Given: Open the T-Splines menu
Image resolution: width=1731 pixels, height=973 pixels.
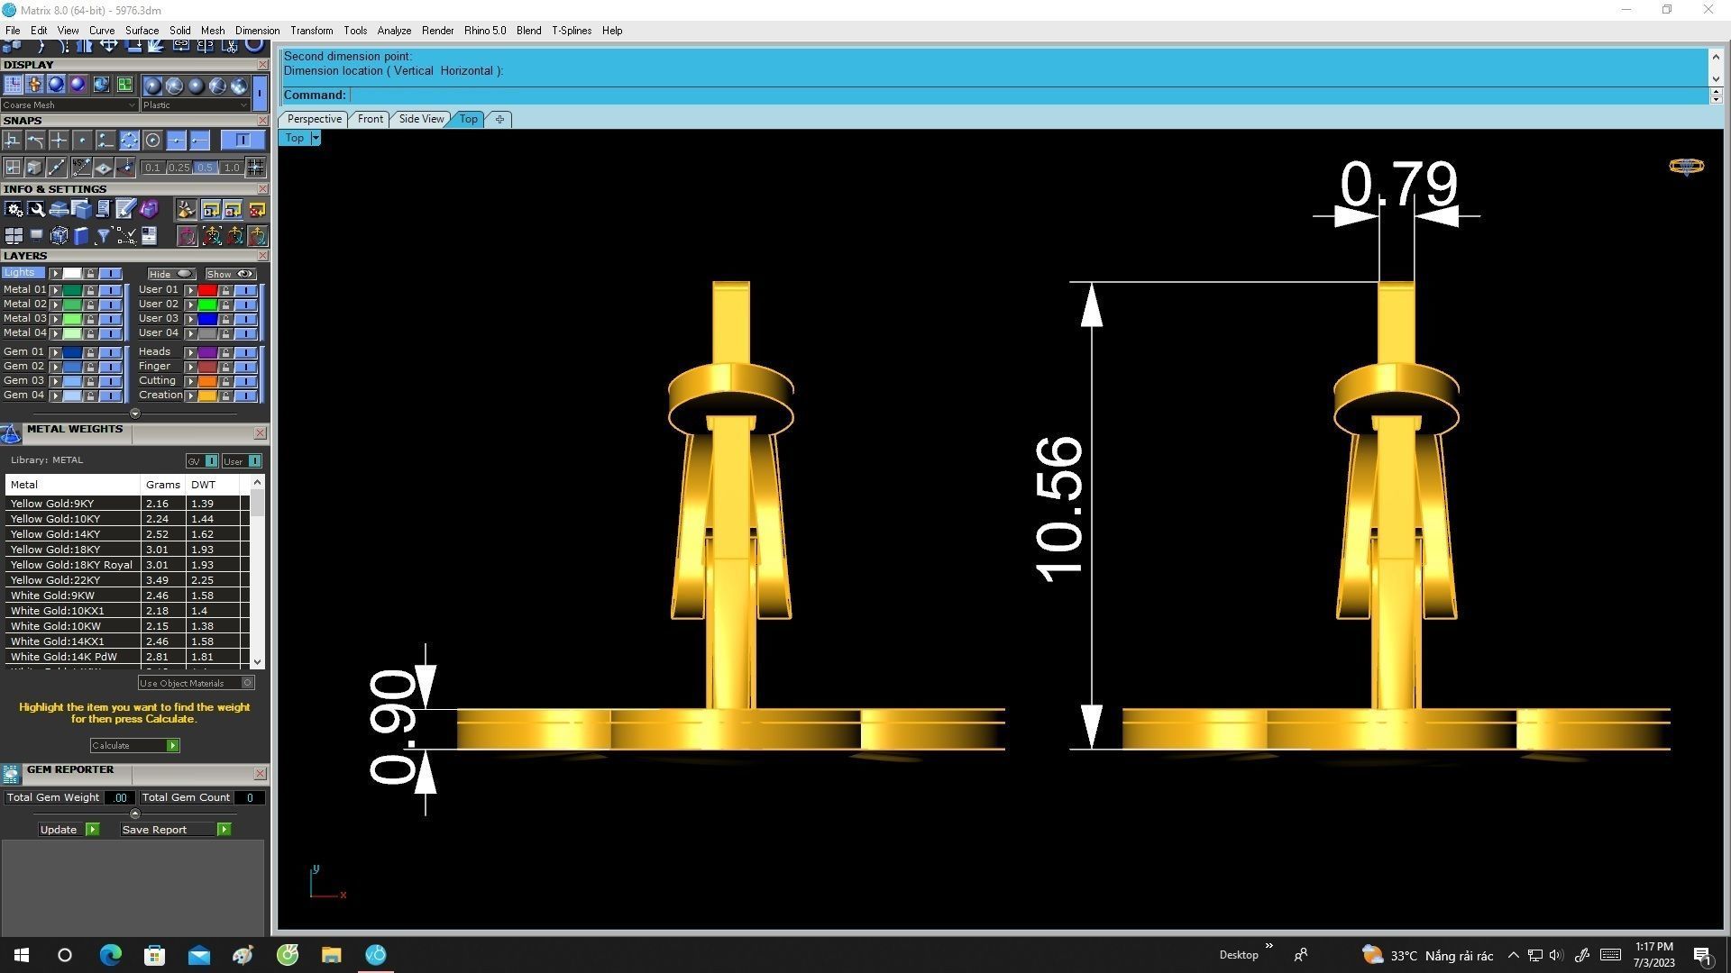Looking at the screenshot, I should [571, 31].
